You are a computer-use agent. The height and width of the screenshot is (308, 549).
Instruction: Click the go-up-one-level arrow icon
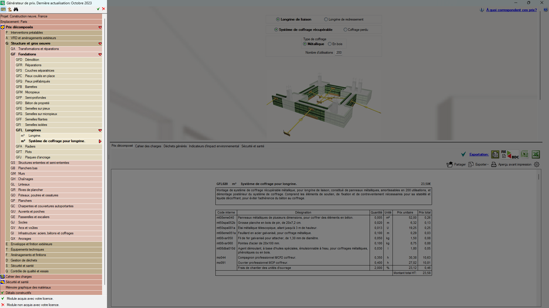pos(10,9)
